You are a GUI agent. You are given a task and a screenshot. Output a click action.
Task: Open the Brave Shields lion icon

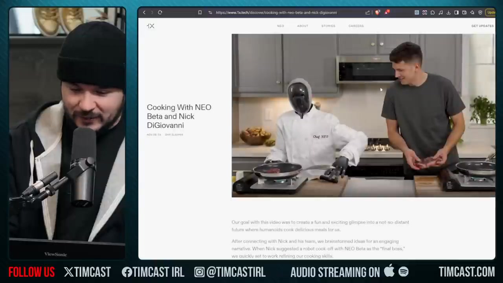pyautogui.click(x=378, y=13)
